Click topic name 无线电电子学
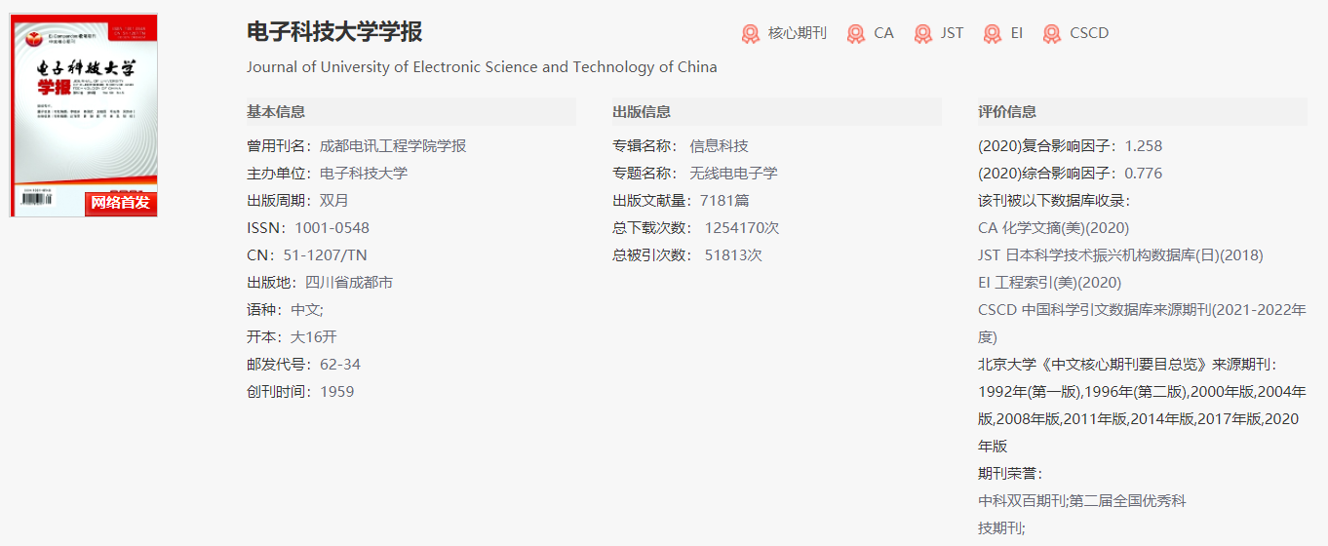This screenshot has height=546, width=1328. 734,174
